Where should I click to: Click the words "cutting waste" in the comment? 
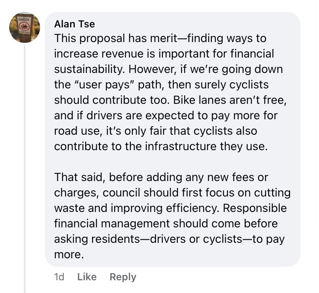tap(172, 200)
